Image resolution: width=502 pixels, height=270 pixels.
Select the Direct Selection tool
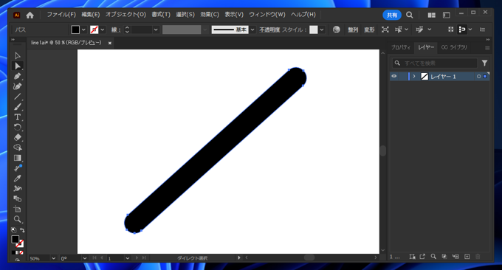pyautogui.click(x=17, y=66)
